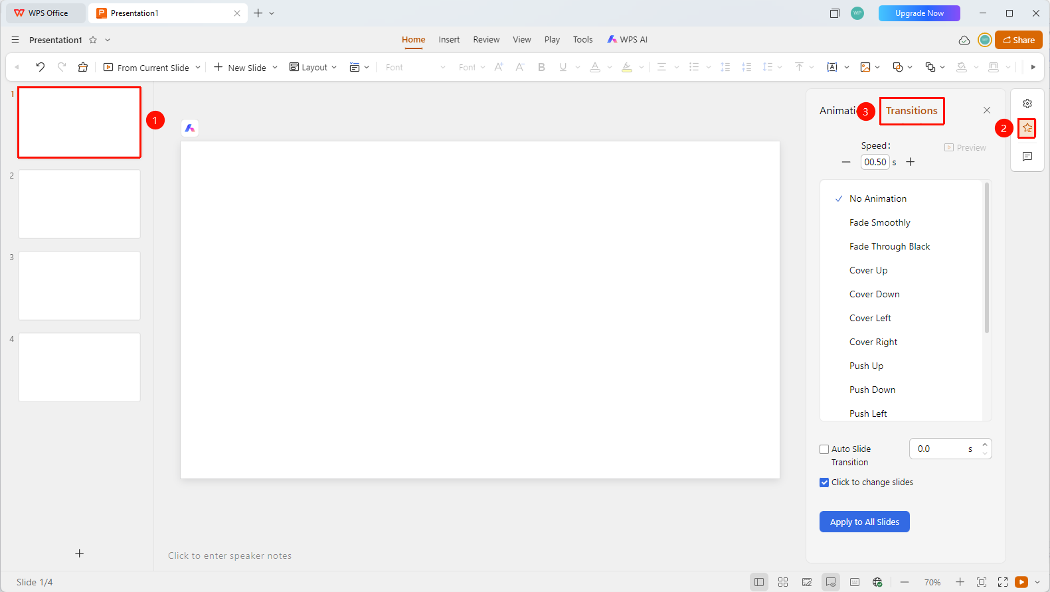
Task: Decrease transition speed with minus button
Action: tap(846, 162)
